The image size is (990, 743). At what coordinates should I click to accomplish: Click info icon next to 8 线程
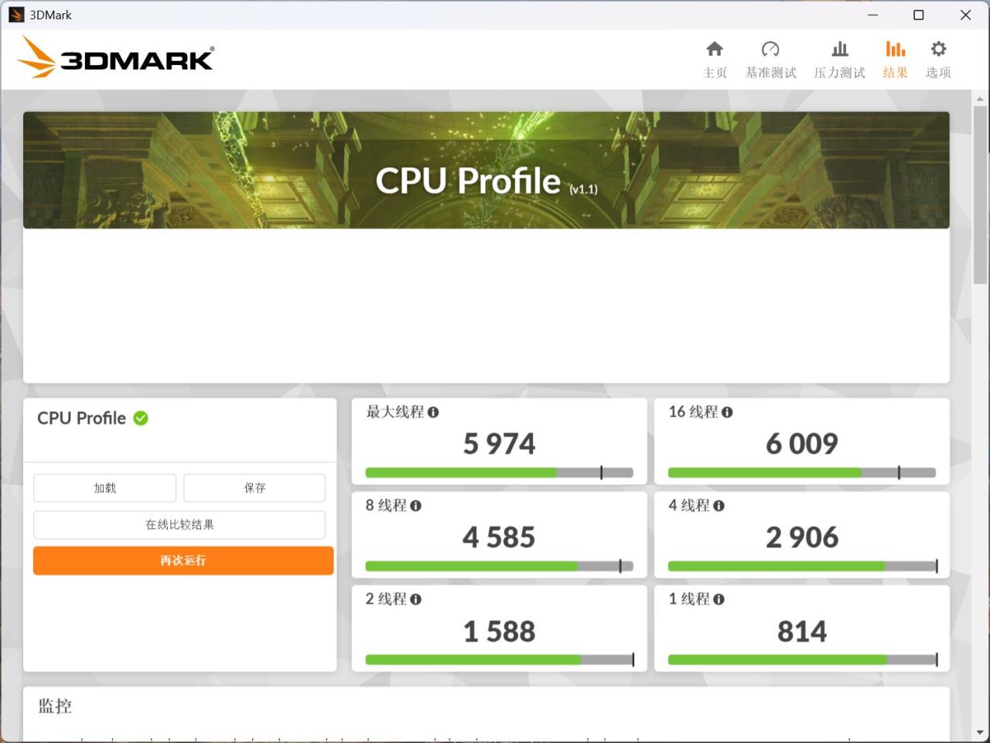416,506
